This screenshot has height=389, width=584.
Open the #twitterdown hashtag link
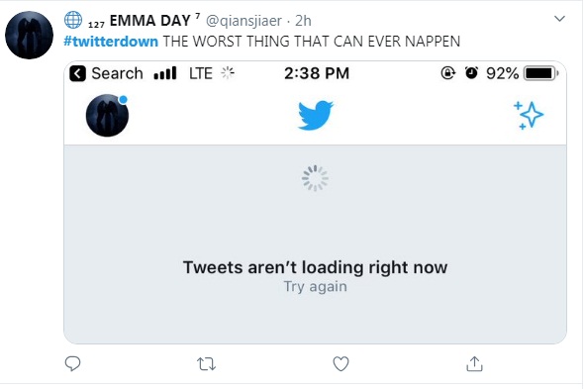click(111, 42)
